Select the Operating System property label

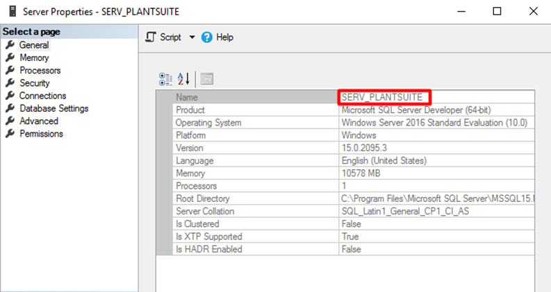[208, 123]
